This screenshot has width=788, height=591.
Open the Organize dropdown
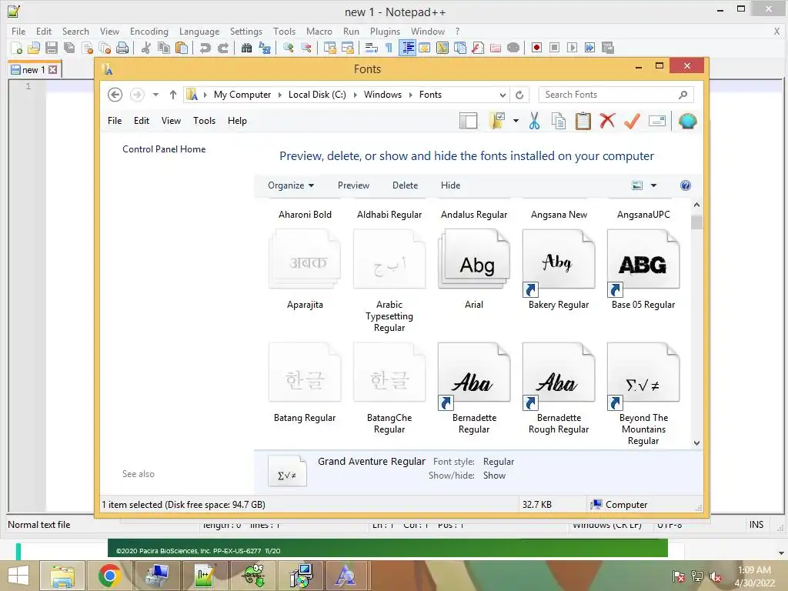pyautogui.click(x=291, y=185)
